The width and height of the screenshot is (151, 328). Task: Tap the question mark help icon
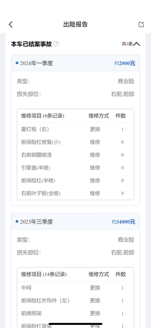56,44
